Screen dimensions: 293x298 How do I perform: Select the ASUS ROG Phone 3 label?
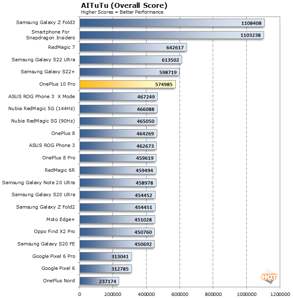pos(52,145)
